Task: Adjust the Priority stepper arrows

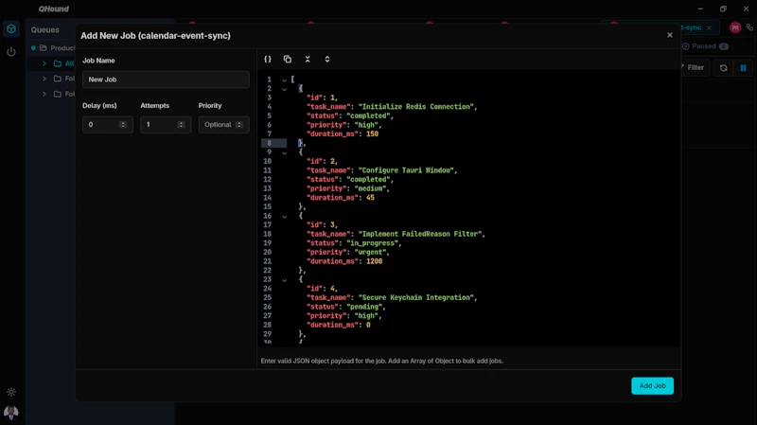Action: (239, 125)
